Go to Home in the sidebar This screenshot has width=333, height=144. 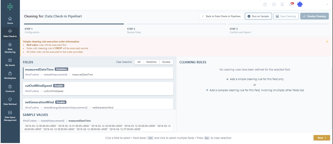pyautogui.click(x=10, y=20)
